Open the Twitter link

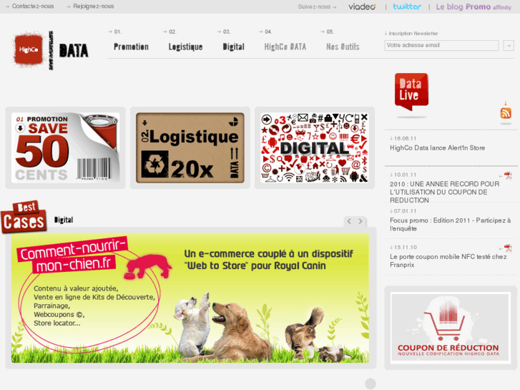pyautogui.click(x=407, y=6)
